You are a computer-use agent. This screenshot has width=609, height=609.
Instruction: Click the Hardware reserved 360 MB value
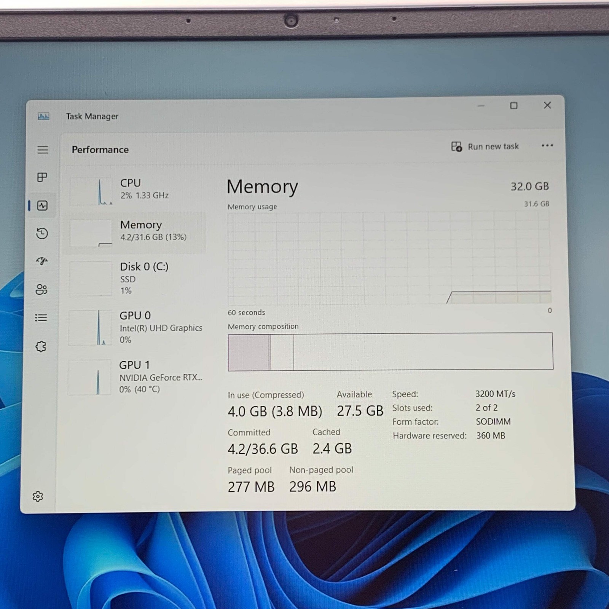[x=491, y=435]
